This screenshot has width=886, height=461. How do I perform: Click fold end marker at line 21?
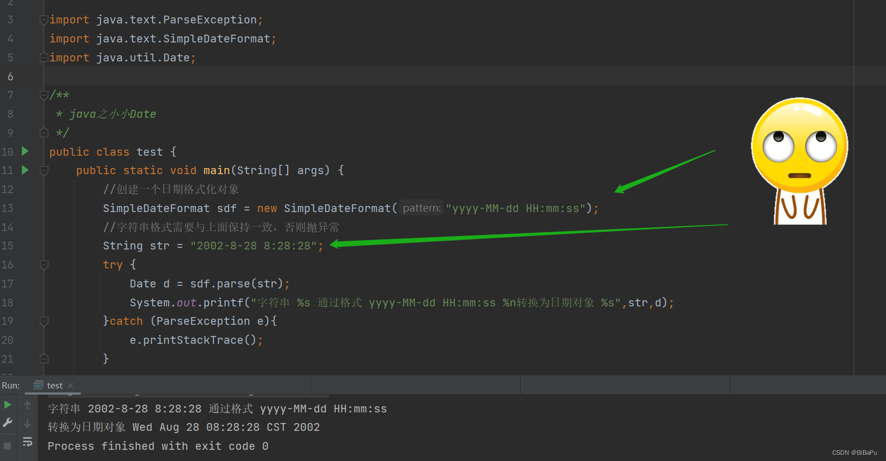[x=44, y=359]
